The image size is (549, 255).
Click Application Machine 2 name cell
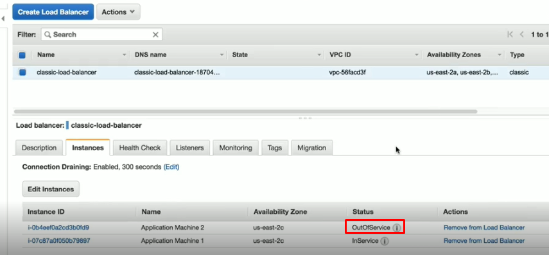173,227
